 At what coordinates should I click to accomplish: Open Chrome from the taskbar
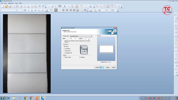[25, 98]
